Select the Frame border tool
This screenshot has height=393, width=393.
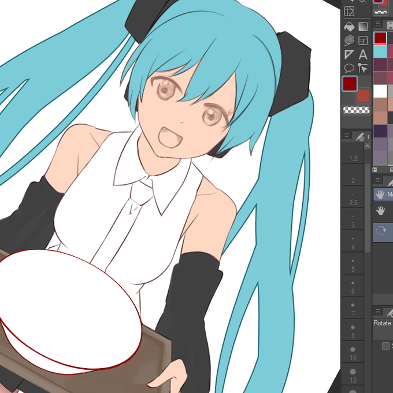[363, 40]
